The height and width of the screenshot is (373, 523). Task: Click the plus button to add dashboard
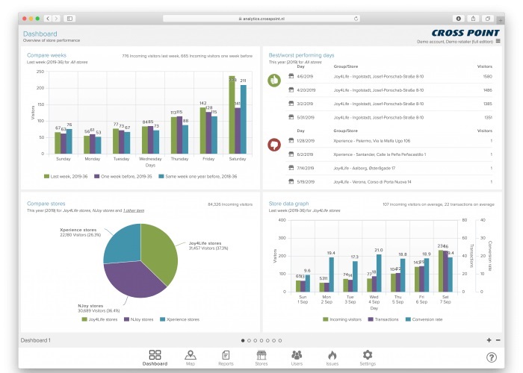click(489, 340)
